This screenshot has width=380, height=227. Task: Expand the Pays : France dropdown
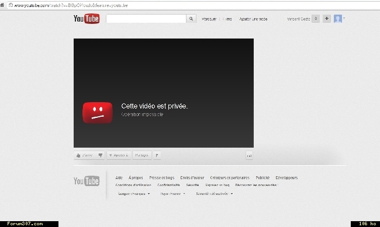click(x=172, y=194)
